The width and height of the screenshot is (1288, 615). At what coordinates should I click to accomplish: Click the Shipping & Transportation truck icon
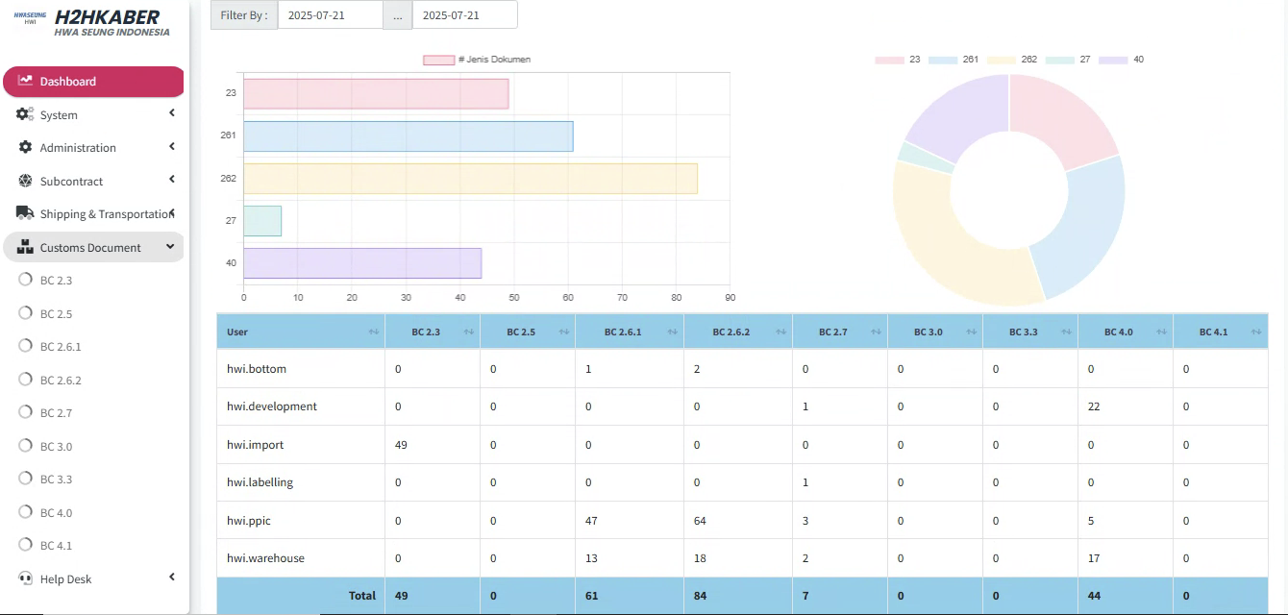pyautogui.click(x=25, y=213)
